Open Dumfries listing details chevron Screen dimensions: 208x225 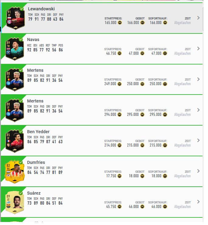[198, 171]
